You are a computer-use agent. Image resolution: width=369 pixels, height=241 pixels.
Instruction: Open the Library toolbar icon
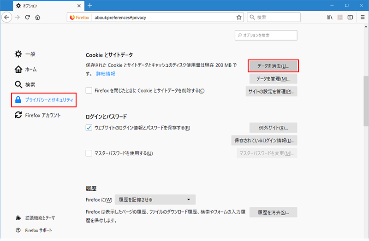(330, 17)
